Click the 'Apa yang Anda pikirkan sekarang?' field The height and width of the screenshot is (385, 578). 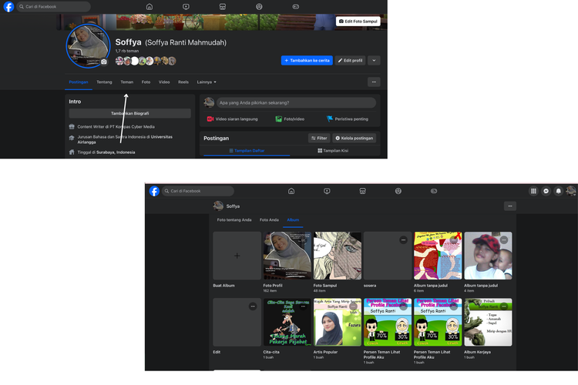tap(297, 102)
